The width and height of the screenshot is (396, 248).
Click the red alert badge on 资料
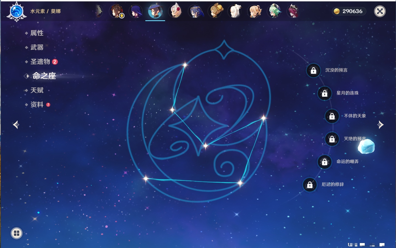tap(48, 105)
